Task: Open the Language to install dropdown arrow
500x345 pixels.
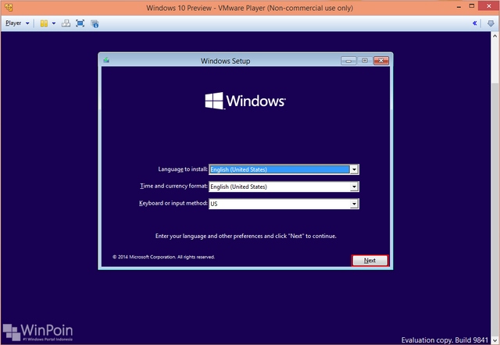Action: 354,169
